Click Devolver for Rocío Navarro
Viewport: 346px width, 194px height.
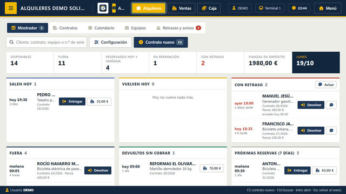[98, 170]
